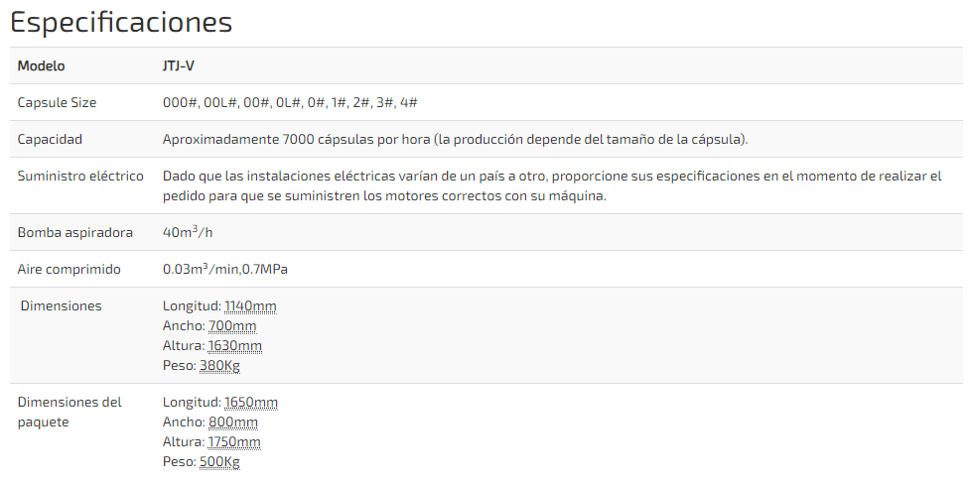Click the underlined 1650mm package length
Screen dimensions: 970x481
click(251, 403)
